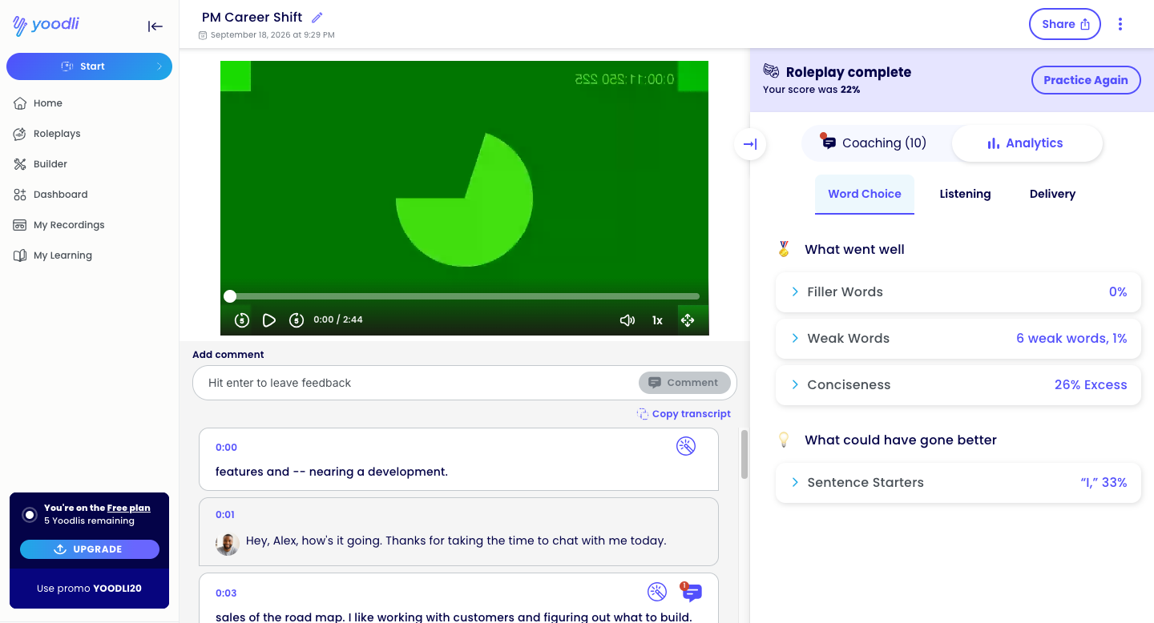Skip forward five seconds in the video

[x=297, y=320]
